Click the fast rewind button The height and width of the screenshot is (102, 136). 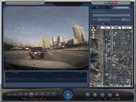point(20,94)
